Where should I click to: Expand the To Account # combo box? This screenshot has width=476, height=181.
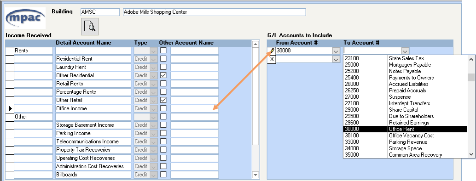click(406, 51)
